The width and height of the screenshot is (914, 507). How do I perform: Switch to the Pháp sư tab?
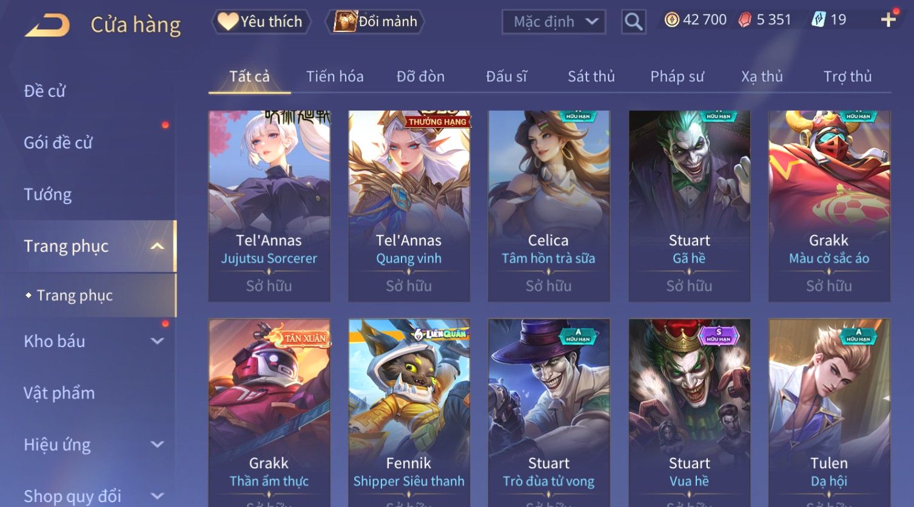pyautogui.click(x=677, y=76)
